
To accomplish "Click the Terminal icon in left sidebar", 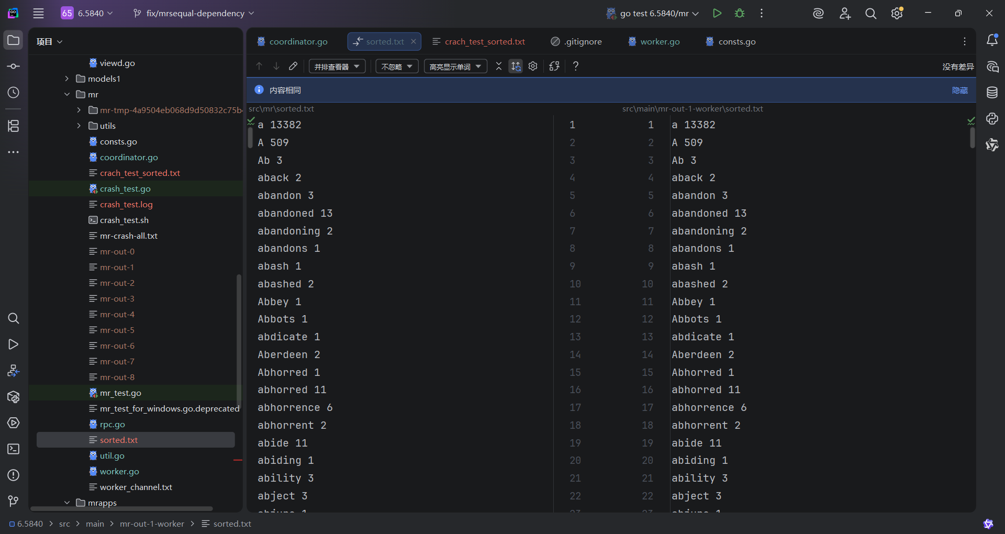I will tap(14, 449).
